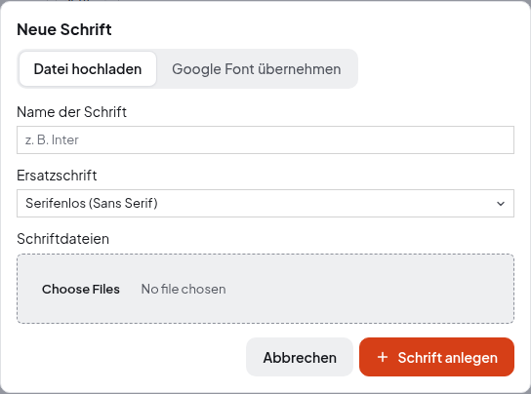Image resolution: width=531 pixels, height=394 pixels.
Task: Click the 'Neue Schrift' heading
Action: pyautogui.click(x=64, y=29)
